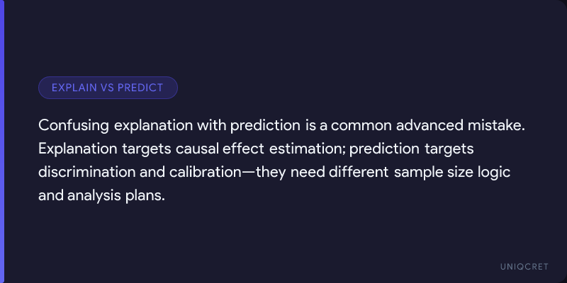Image resolution: width=567 pixels, height=283 pixels.
Task: Click the EXPLAIN VS PREDICT tag pill
Action: [x=108, y=88]
